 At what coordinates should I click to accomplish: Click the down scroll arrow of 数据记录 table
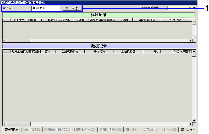(x=194, y=121)
